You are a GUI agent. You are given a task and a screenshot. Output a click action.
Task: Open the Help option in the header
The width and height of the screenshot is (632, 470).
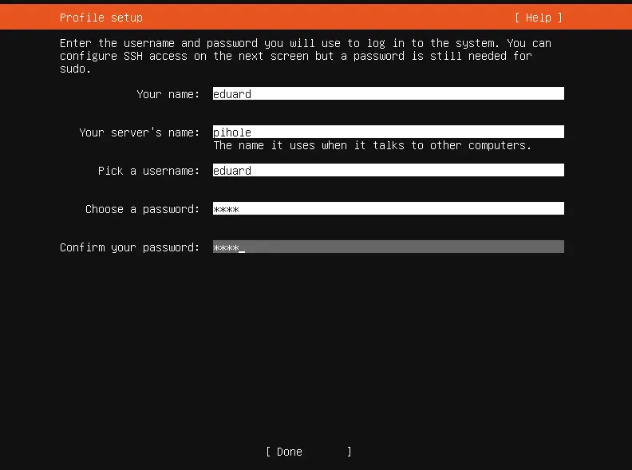click(538, 18)
